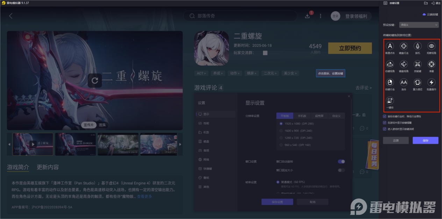The height and width of the screenshot is (219, 442).
Task: Click the batch operation (批量操作) lightning icon
Action: tap(431, 82)
